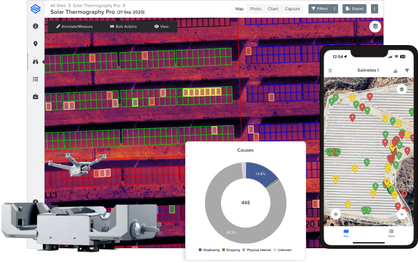Open the Bulk Actions menu

[x=123, y=27]
